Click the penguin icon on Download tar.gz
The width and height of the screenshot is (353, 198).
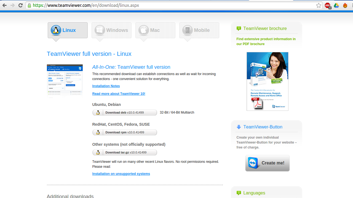click(x=98, y=152)
